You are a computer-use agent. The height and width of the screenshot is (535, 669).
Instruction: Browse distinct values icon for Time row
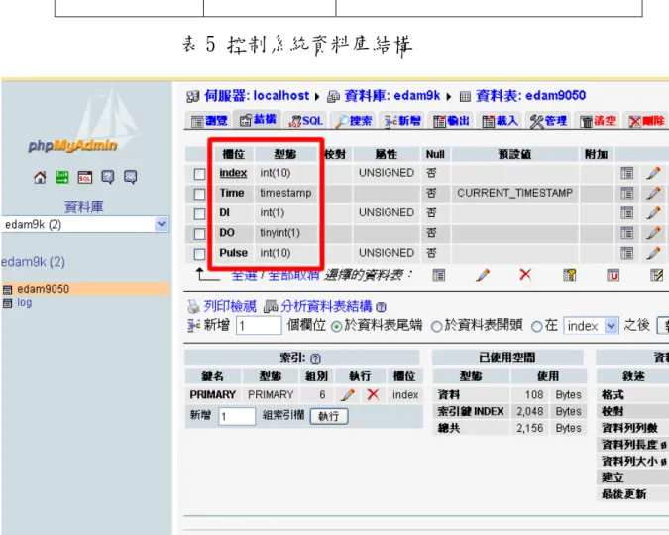pos(626,194)
